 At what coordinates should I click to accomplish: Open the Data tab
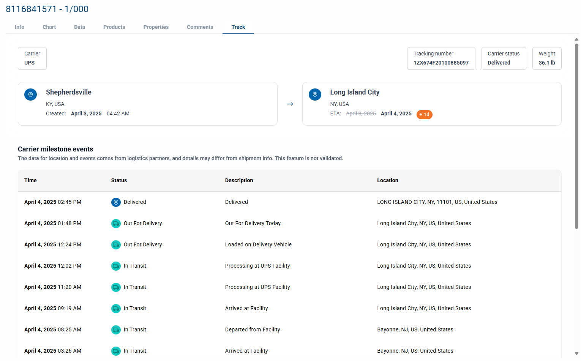79,27
